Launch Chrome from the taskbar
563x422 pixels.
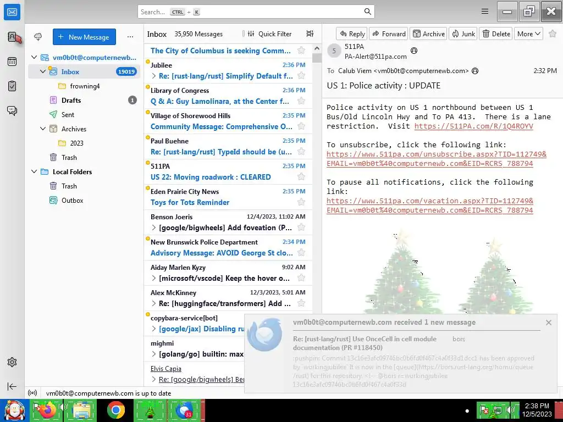pos(115,410)
